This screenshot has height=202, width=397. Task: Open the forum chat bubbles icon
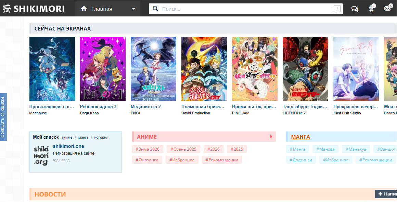tap(355, 9)
